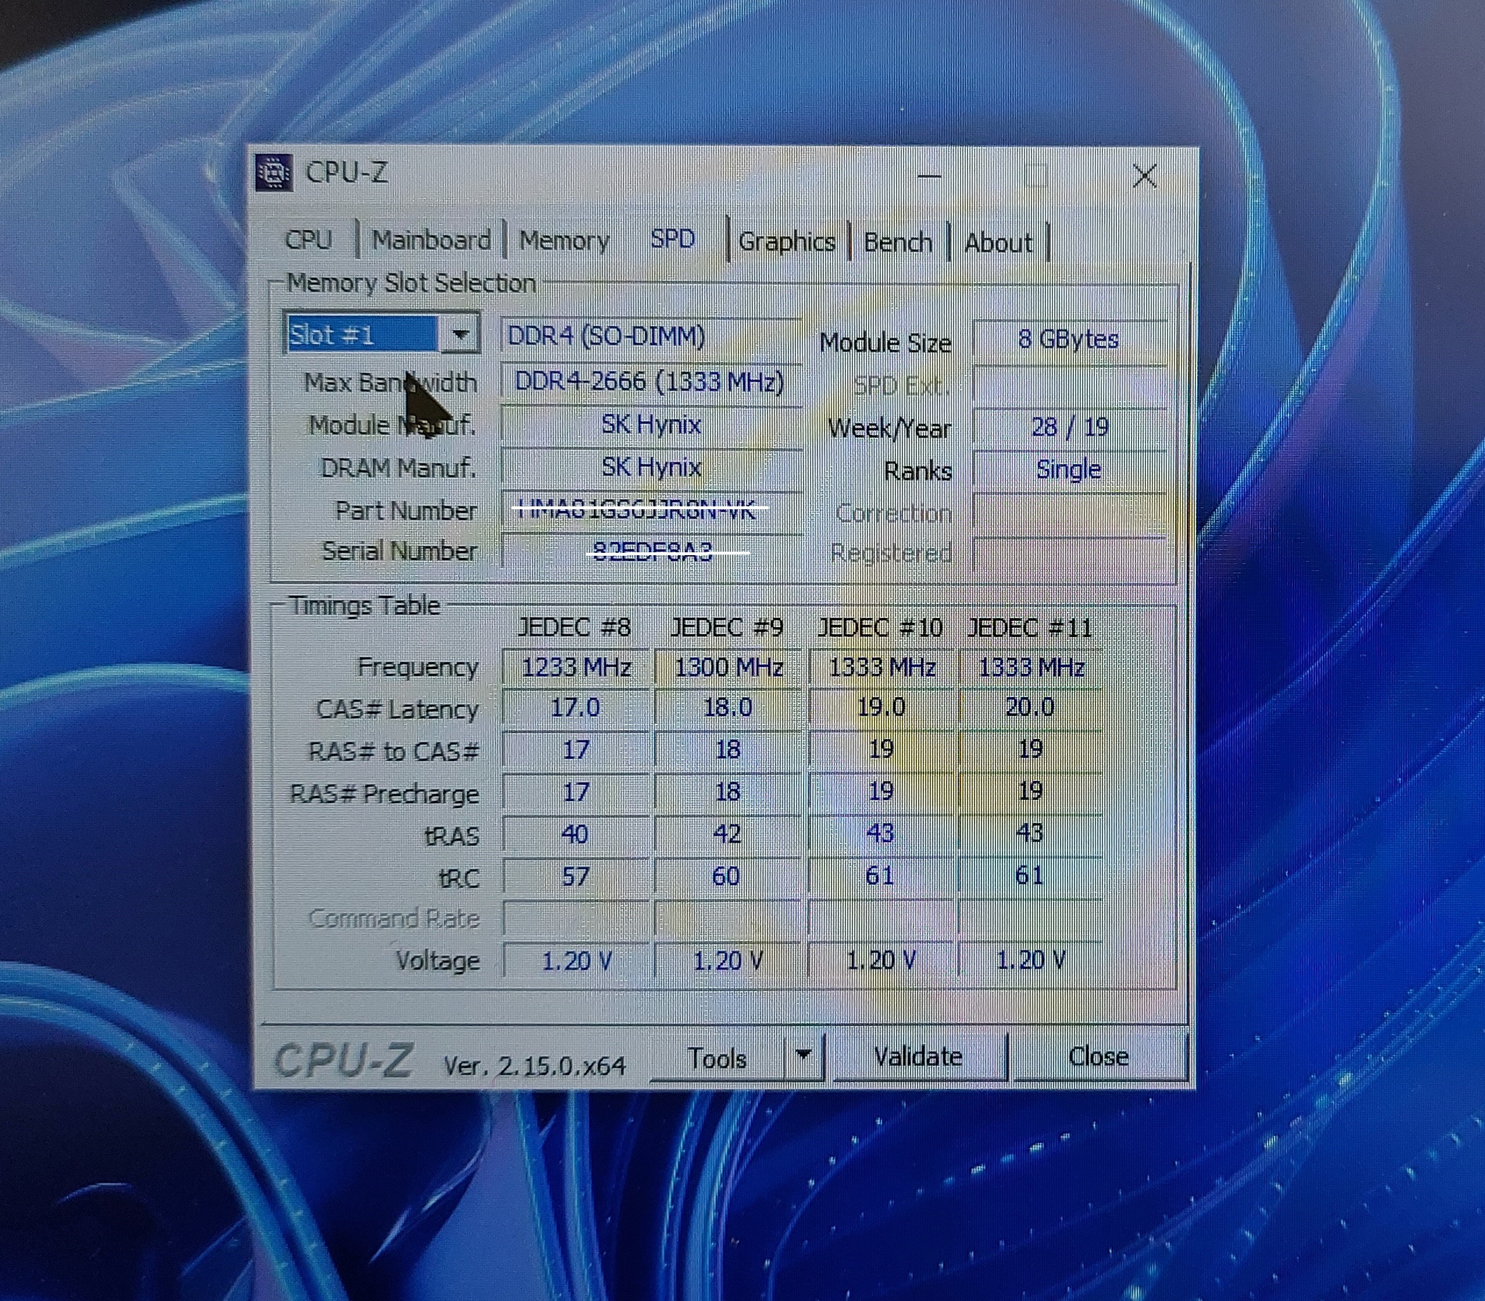Click the Close button at bottom

click(x=1099, y=1056)
